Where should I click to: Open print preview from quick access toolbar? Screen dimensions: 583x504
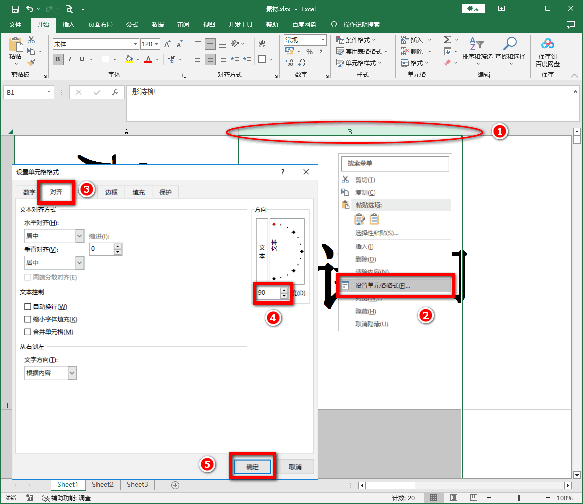(x=69, y=9)
